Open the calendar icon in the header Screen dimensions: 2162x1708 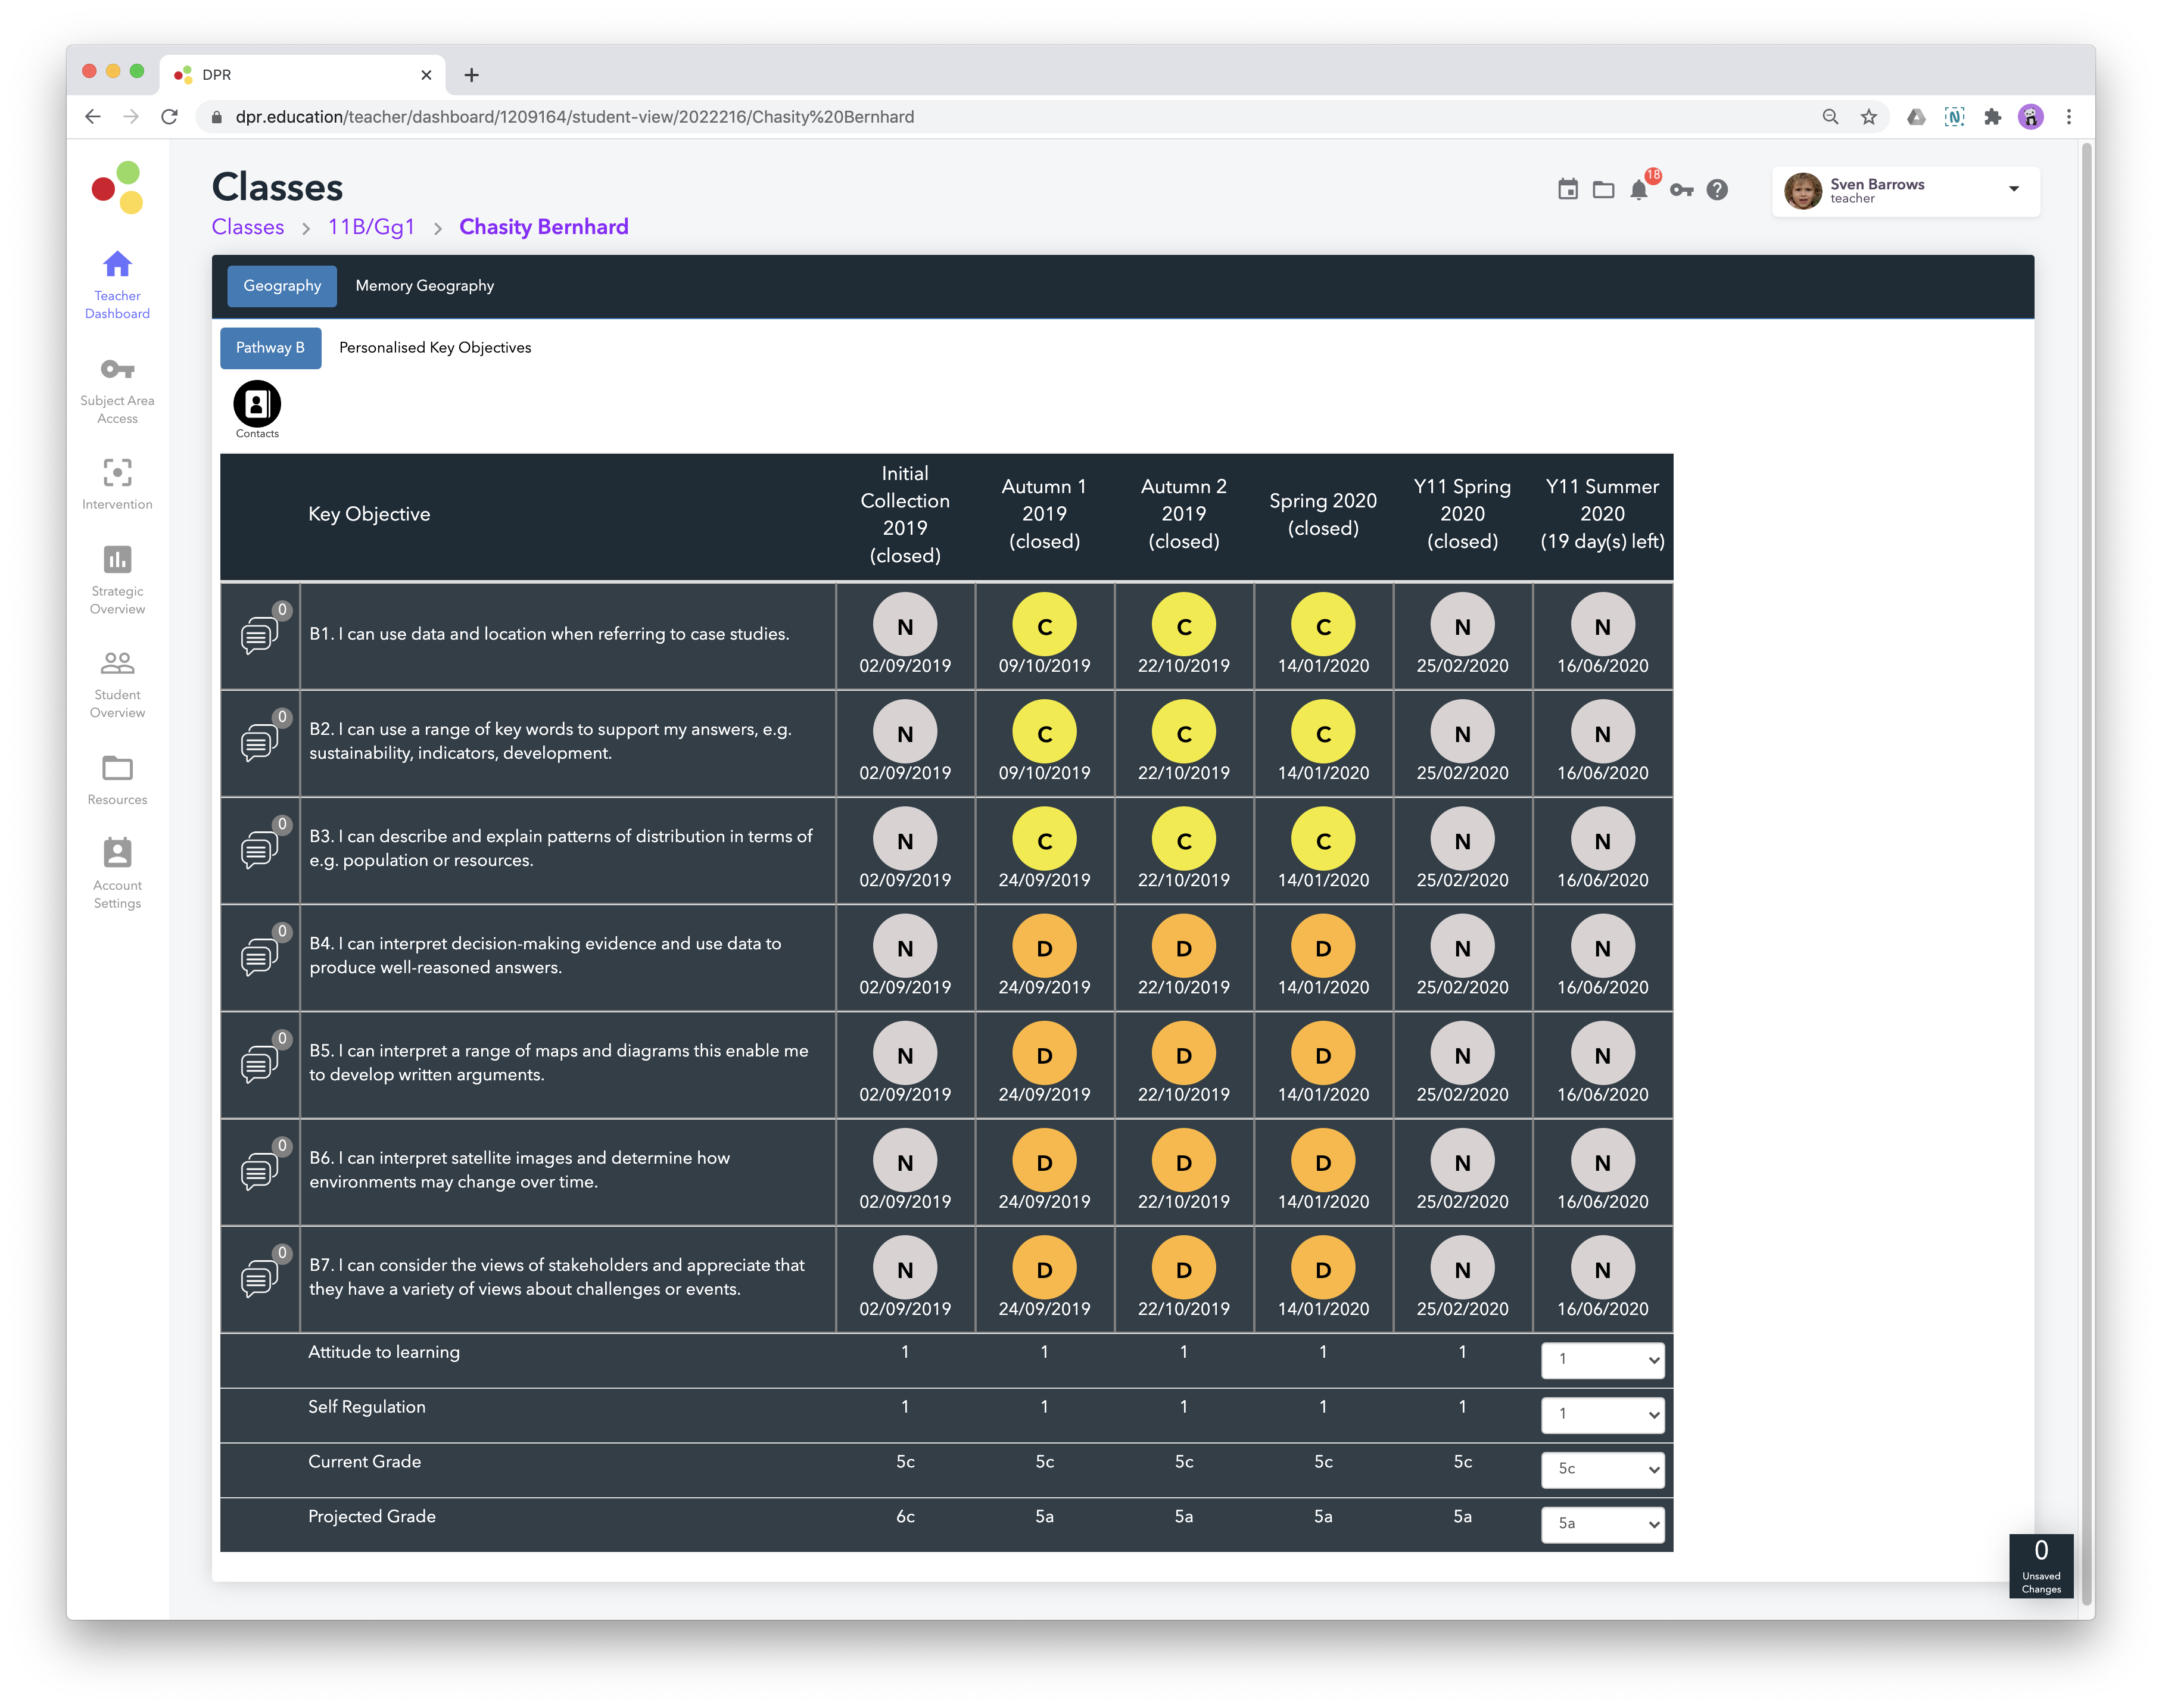pos(1567,190)
